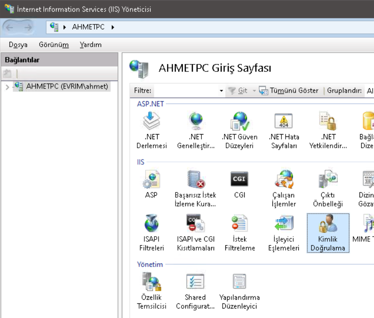Click the IIS group header
374x318 pixels.
pyautogui.click(x=141, y=162)
